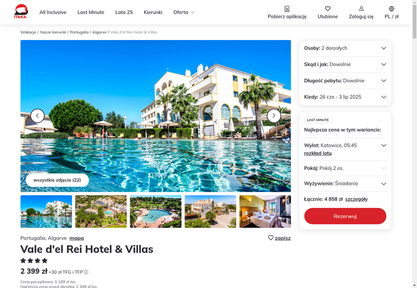Open the Pobierz aplikację download icon
The height and width of the screenshot is (288, 417).
point(287,9)
